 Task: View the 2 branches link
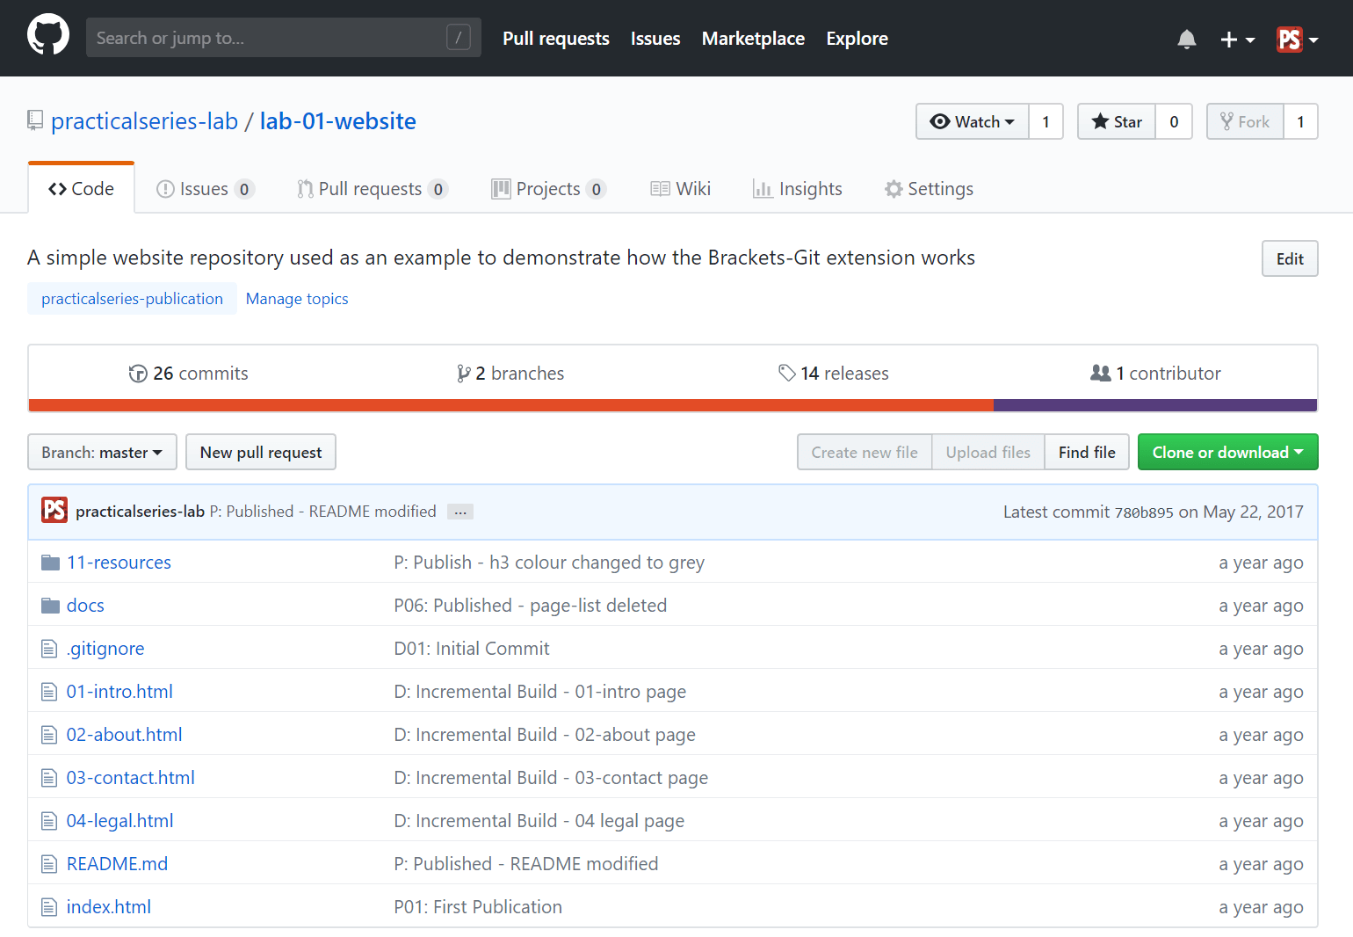510,374
